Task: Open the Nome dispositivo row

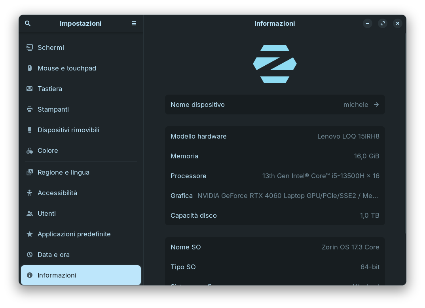Action: 275,105
